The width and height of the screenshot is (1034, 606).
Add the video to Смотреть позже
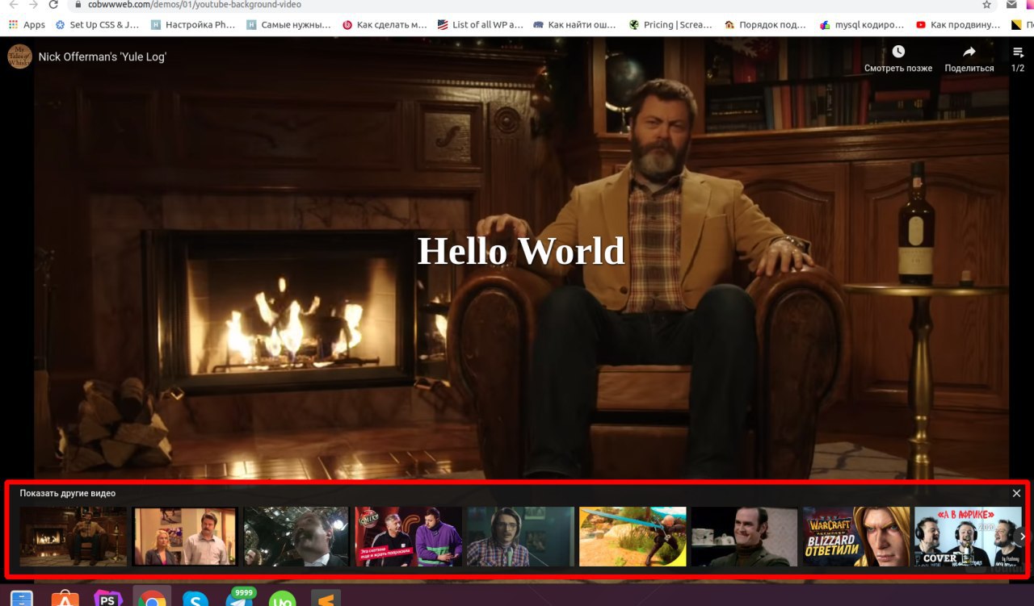(898, 59)
